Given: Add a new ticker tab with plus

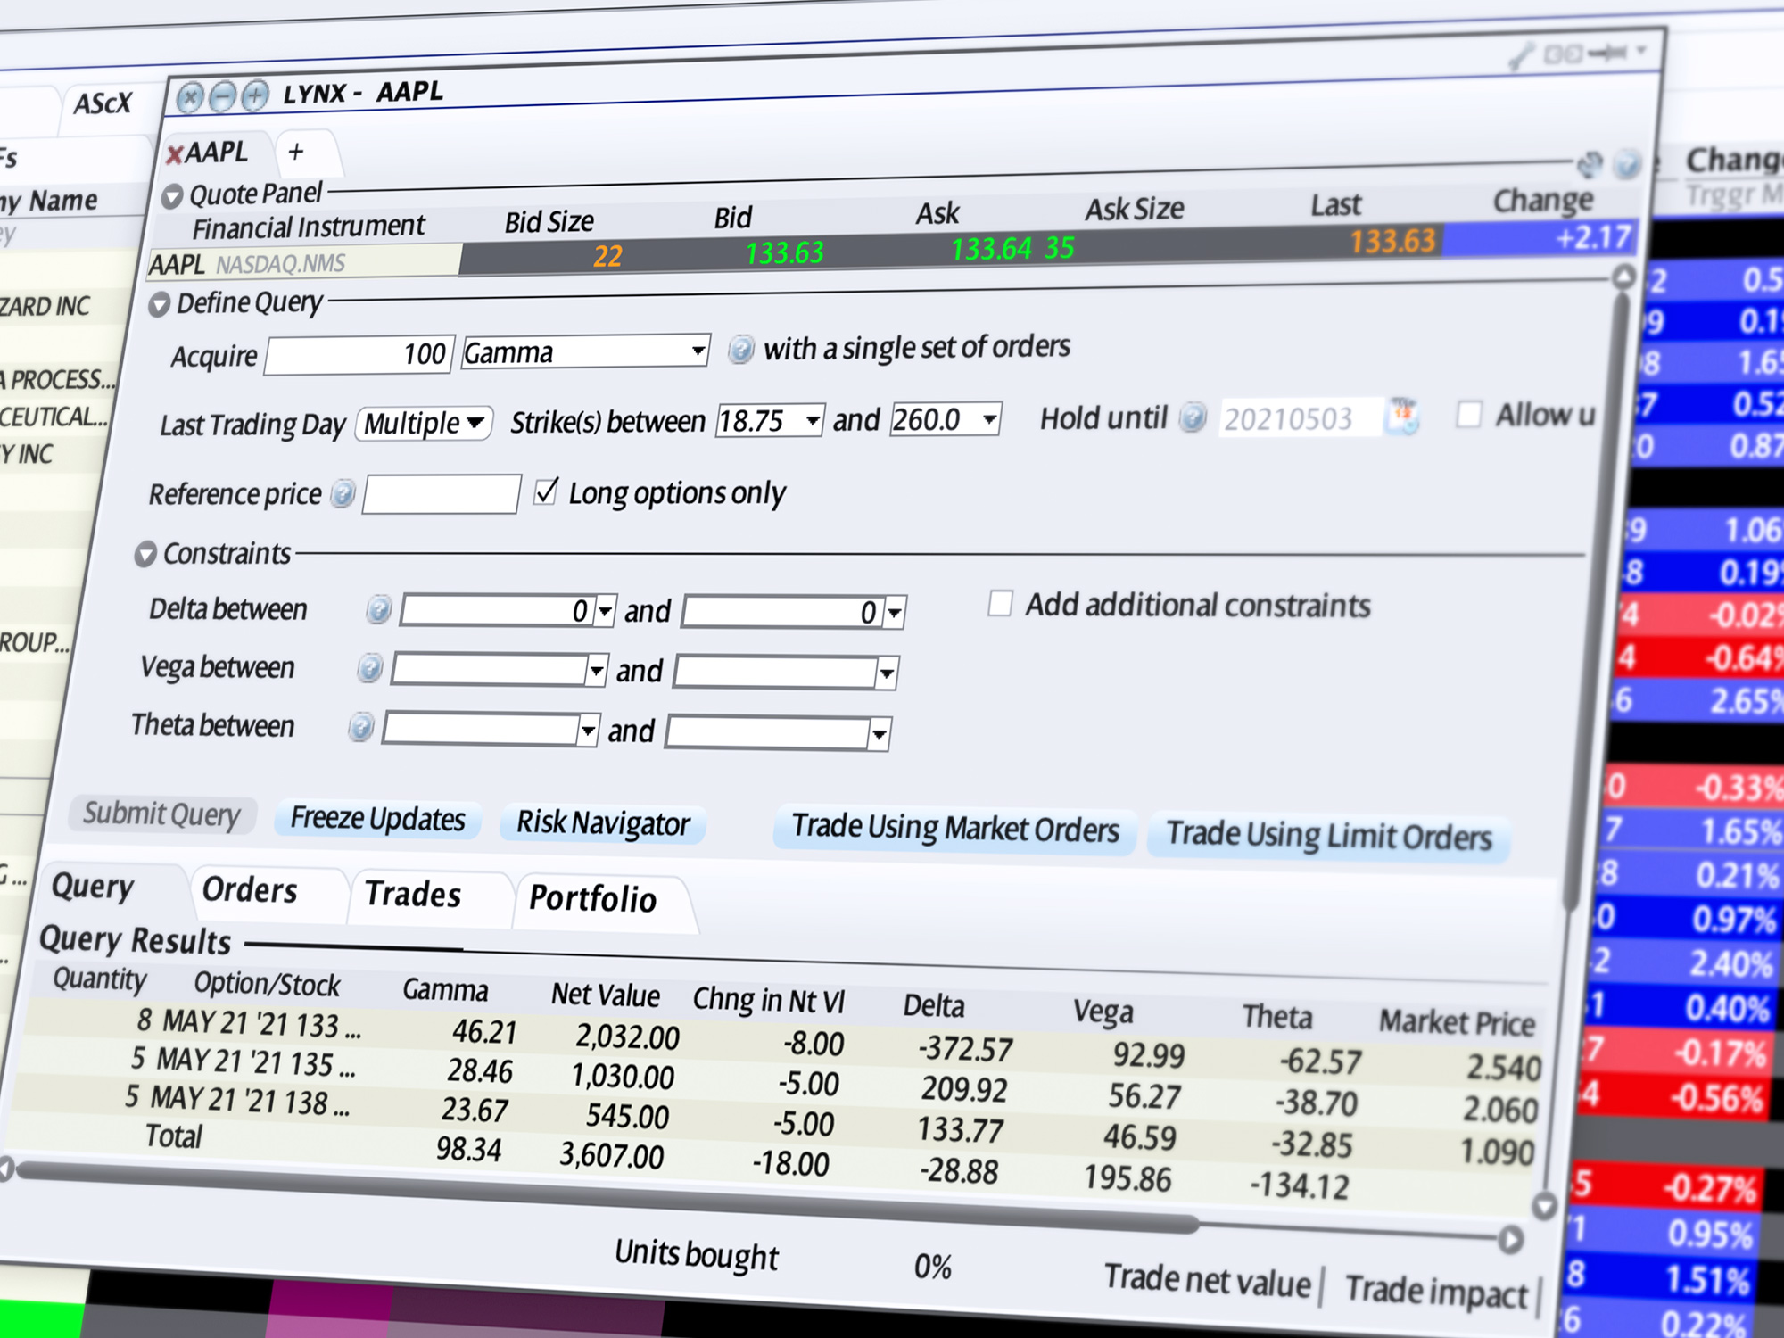Looking at the screenshot, I should pos(296,152).
